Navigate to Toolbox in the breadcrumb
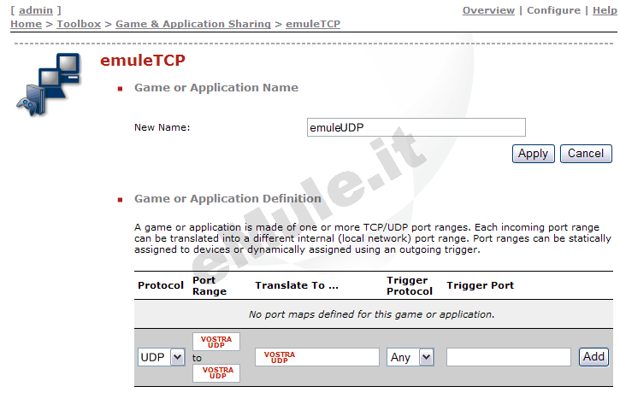 click(79, 24)
